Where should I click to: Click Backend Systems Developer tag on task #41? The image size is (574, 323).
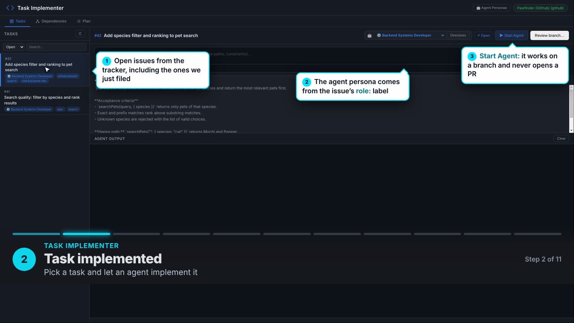29,109
